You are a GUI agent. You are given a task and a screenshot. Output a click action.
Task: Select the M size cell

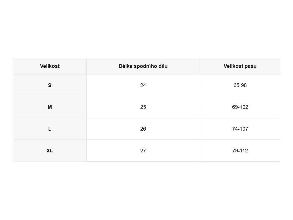click(x=50, y=107)
